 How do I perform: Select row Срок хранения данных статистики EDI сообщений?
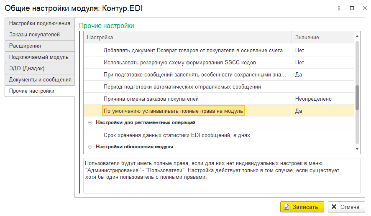pyautogui.click(x=219, y=135)
